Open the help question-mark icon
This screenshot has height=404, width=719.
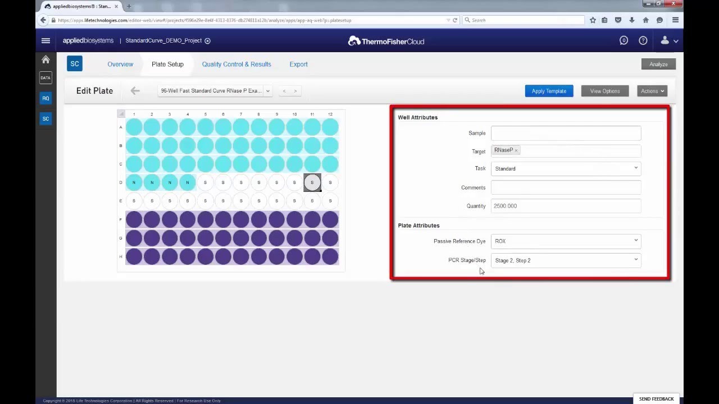point(643,40)
